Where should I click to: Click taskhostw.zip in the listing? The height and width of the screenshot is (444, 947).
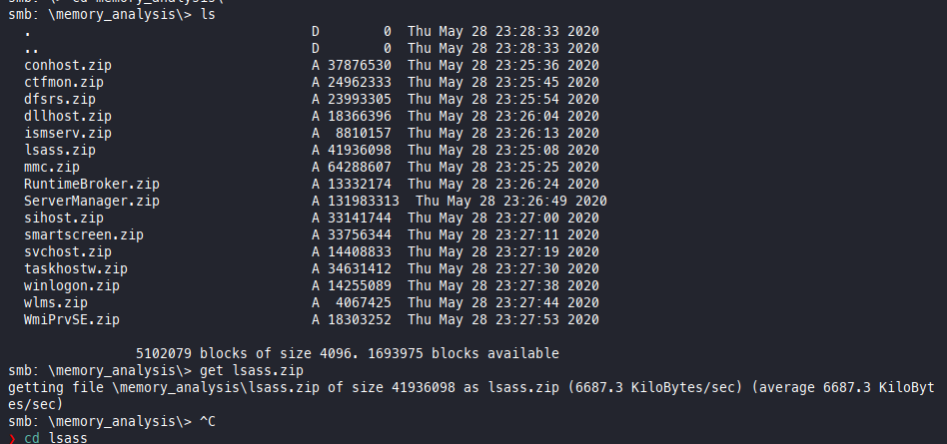76,268
